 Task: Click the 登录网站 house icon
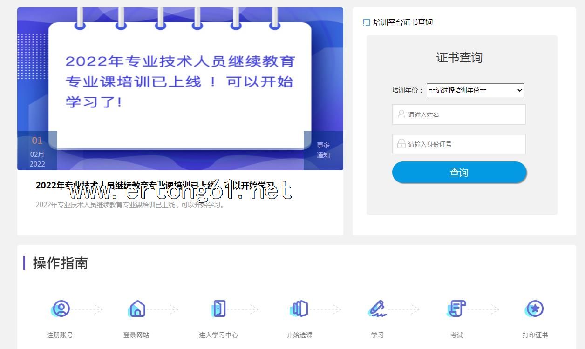click(x=136, y=309)
